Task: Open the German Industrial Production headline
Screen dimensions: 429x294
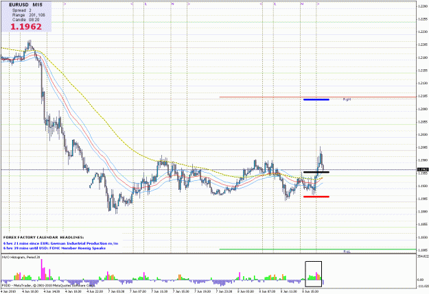Action: [60, 243]
